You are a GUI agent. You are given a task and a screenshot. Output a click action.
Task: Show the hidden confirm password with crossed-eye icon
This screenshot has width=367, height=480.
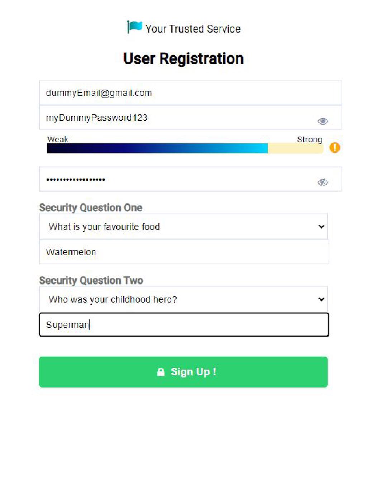[x=323, y=182]
